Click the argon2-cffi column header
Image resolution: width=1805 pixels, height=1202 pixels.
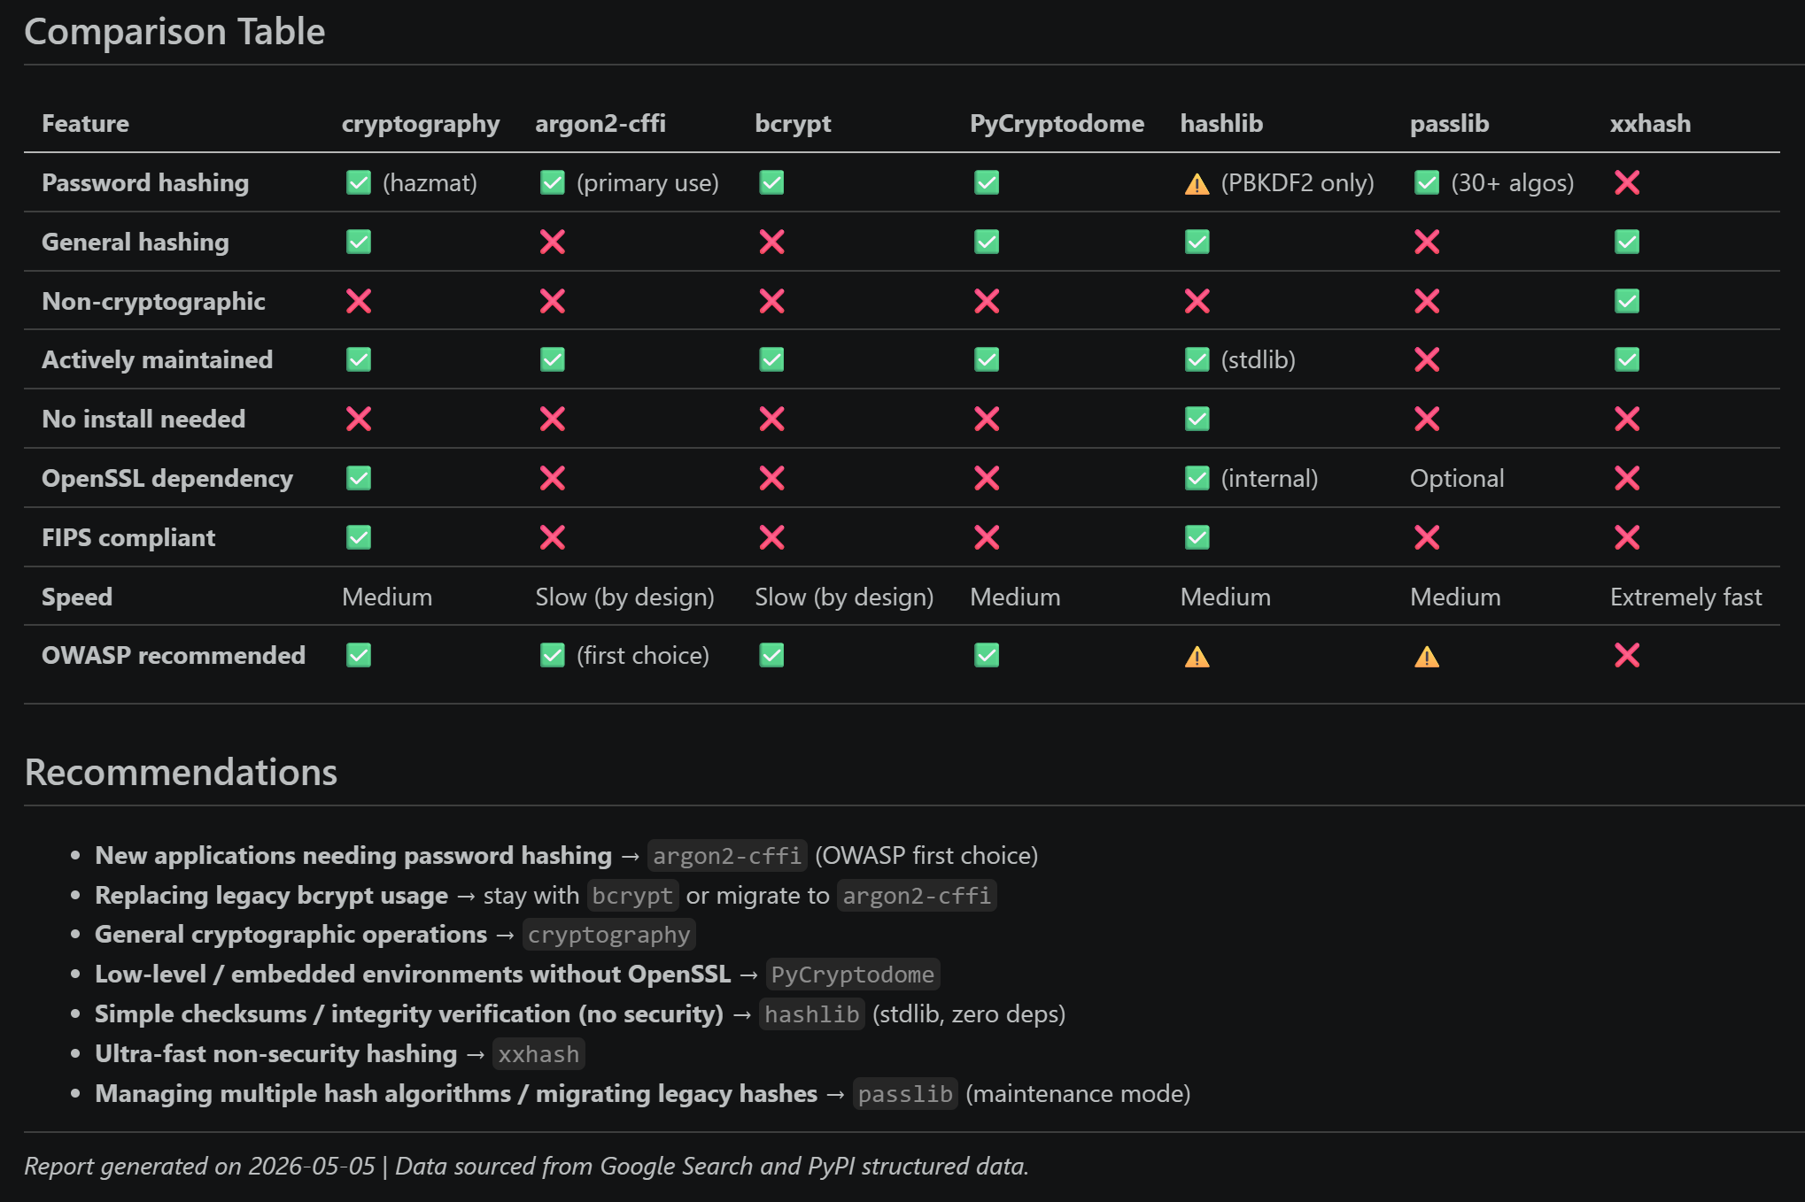pos(600,124)
